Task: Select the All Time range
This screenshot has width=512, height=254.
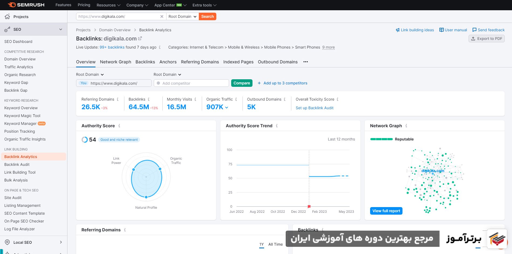Action: (x=275, y=244)
